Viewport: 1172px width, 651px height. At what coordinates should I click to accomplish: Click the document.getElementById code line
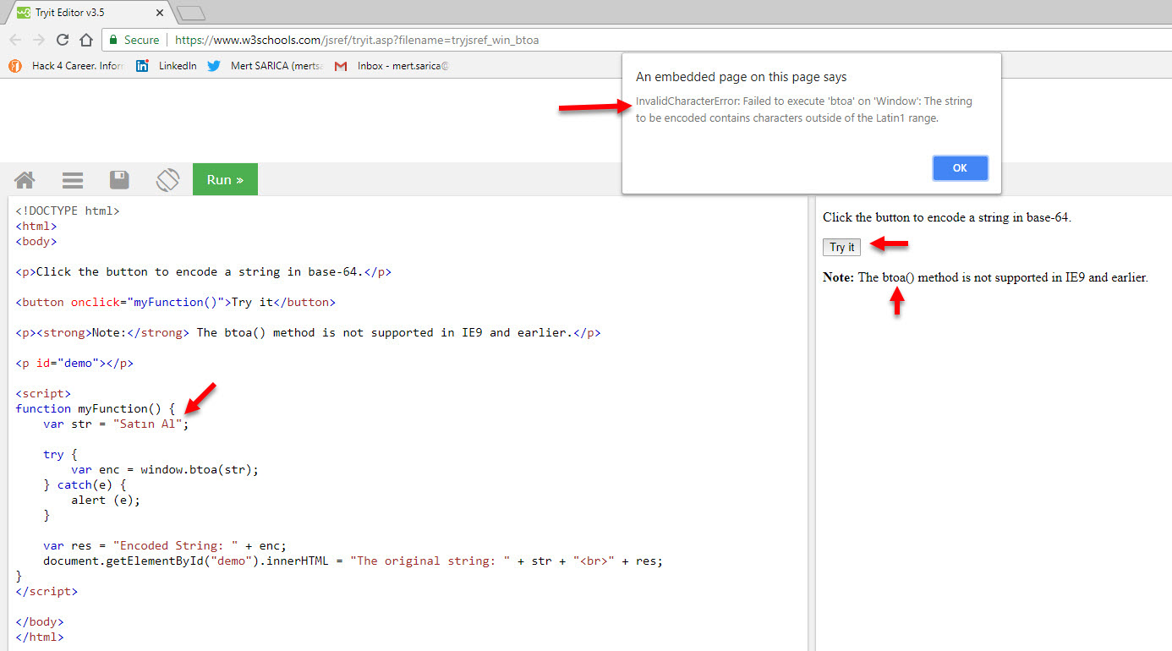(353, 561)
